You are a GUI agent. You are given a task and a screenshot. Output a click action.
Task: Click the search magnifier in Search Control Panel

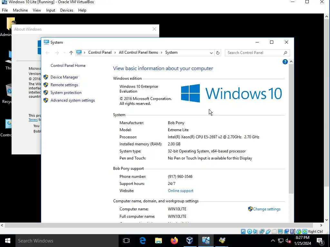[286, 53]
